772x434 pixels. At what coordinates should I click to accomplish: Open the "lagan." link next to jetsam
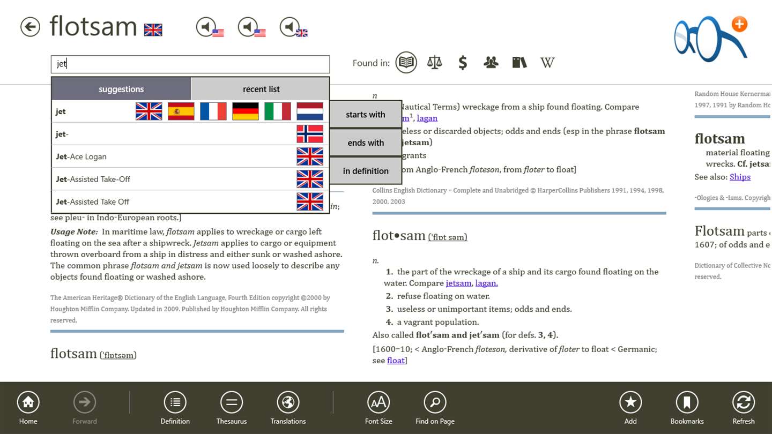487,283
